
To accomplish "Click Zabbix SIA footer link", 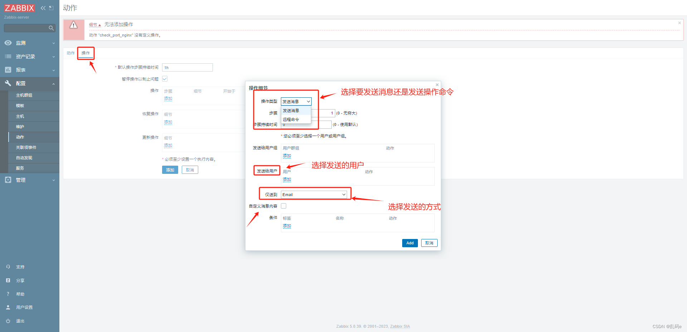I will tap(400, 326).
